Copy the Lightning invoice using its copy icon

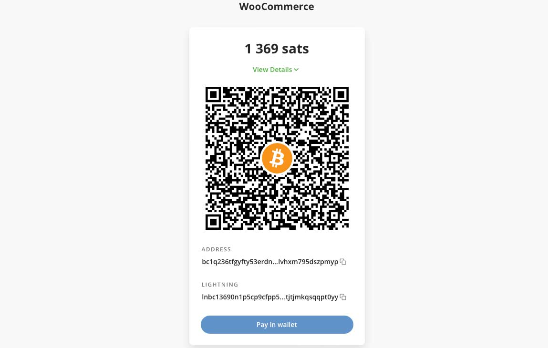pyautogui.click(x=343, y=297)
